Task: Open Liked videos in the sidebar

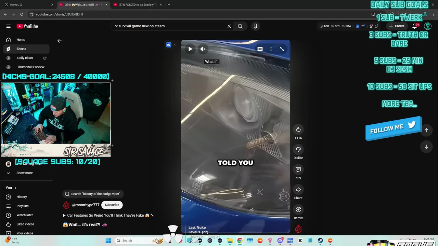Action: point(26,224)
